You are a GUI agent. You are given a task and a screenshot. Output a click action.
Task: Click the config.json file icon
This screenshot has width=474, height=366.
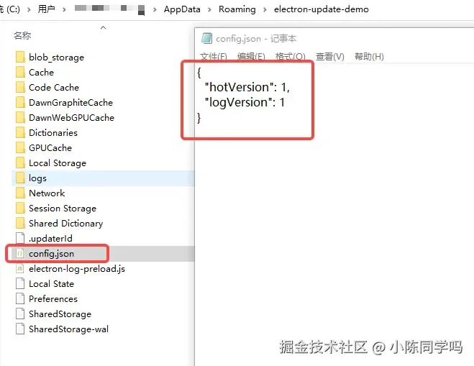20,253
